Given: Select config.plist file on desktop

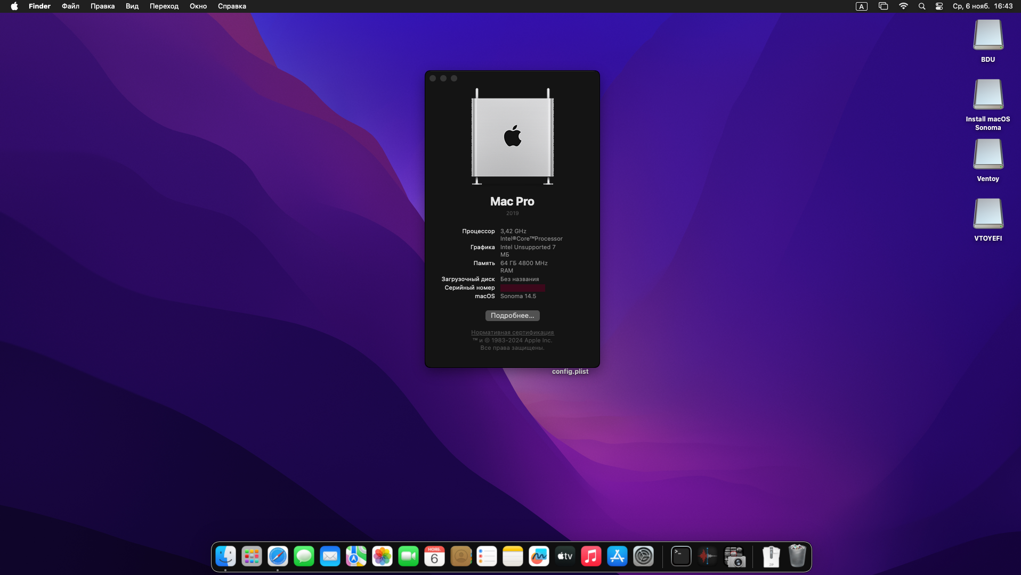Looking at the screenshot, I should tap(570, 372).
